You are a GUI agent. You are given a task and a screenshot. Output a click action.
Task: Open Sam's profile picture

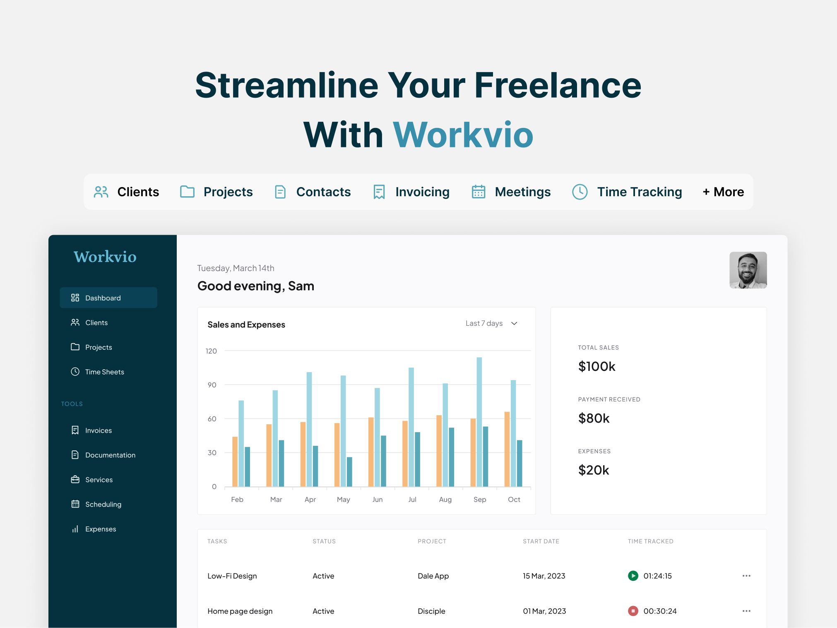coord(748,270)
